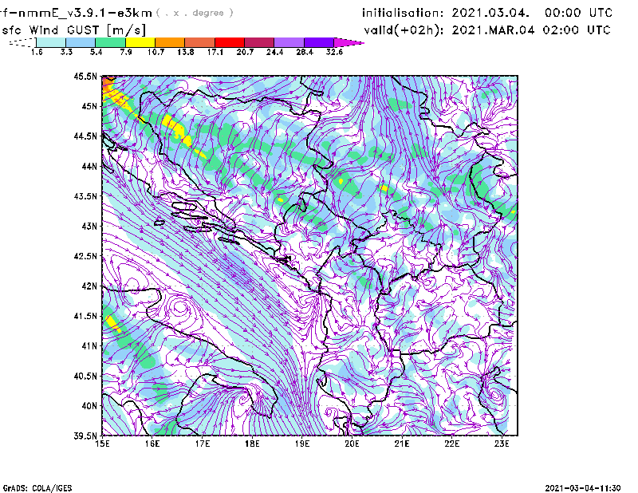Click the '32.6' colorbar value
Screen dimensions: 638x493
[334, 52]
